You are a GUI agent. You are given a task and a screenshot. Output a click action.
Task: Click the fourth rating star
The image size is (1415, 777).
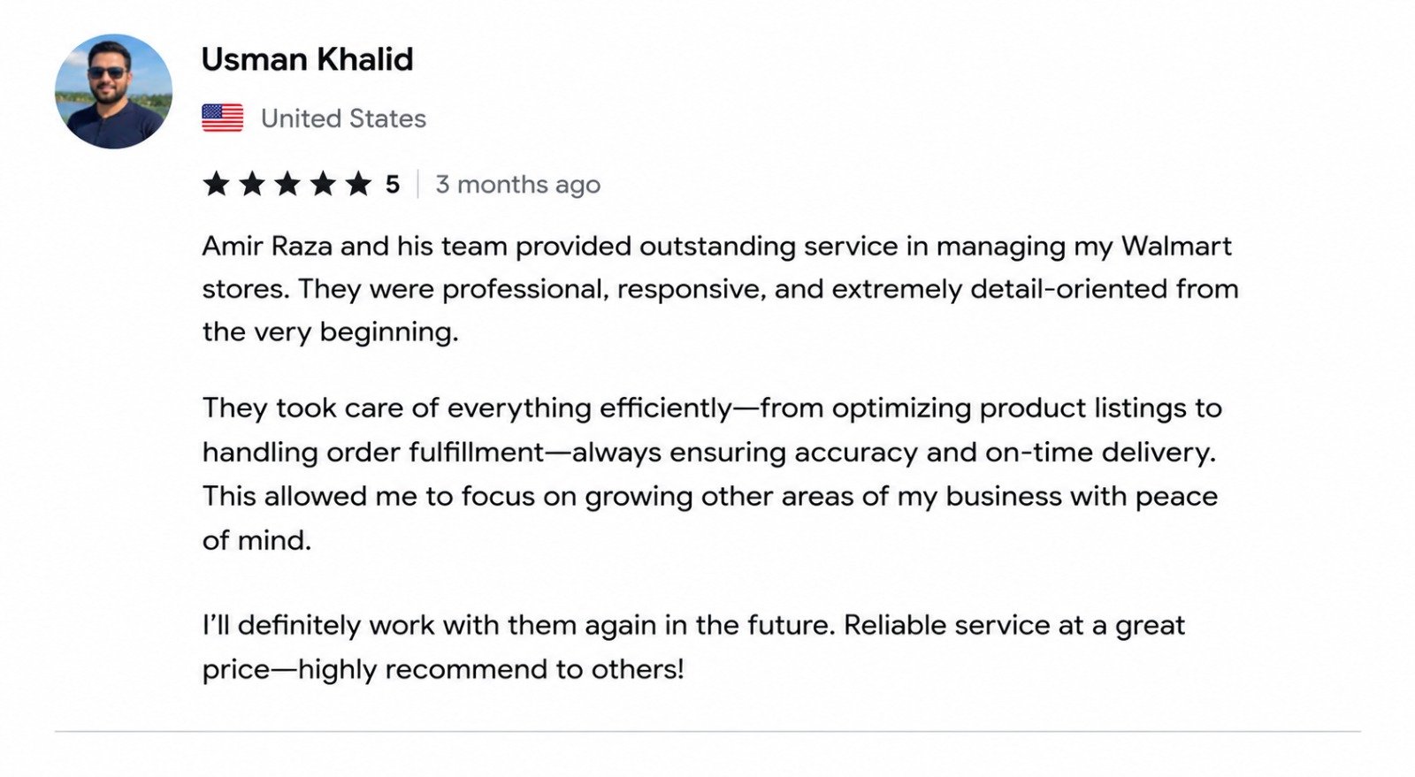(x=323, y=184)
